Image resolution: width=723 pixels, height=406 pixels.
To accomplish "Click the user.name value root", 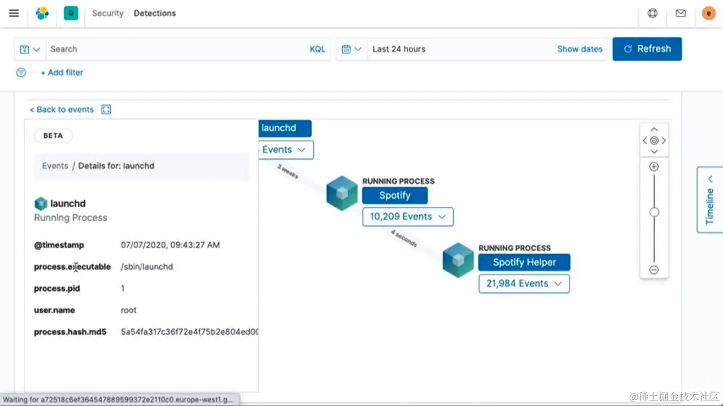I will (x=129, y=310).
